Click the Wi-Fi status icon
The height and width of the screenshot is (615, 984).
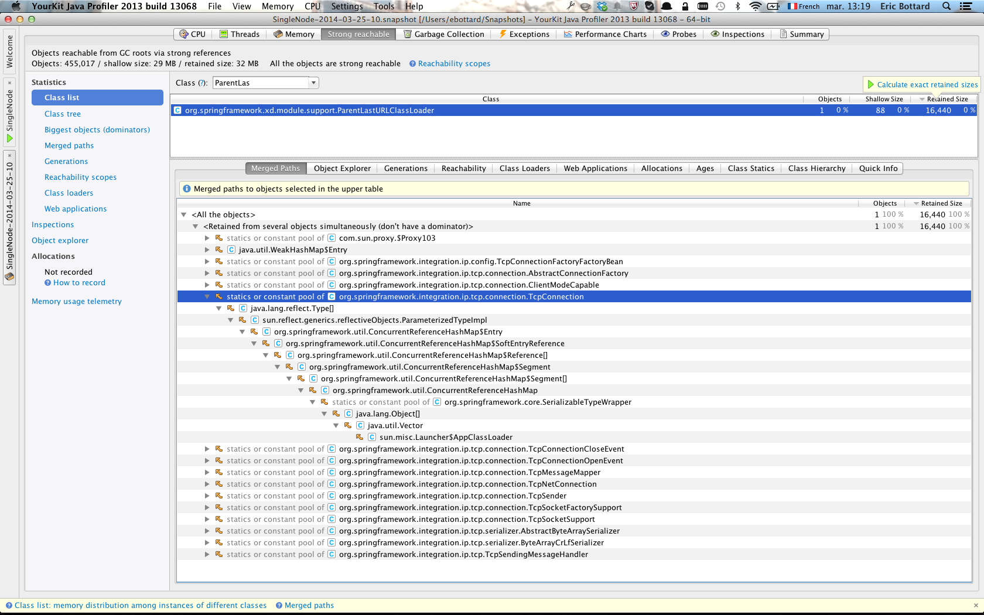point(756,6)
